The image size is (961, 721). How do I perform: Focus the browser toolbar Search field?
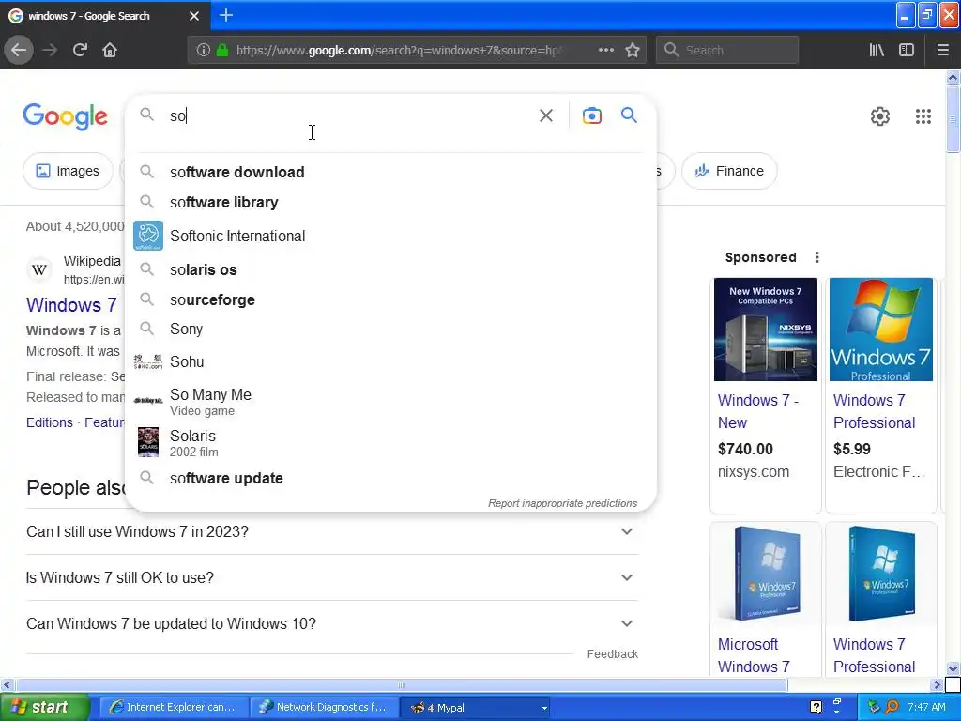pyautogui.click(x=727, y=51)
